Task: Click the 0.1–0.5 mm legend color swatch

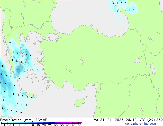Action: pyautogui.click(x=4, y=123)
